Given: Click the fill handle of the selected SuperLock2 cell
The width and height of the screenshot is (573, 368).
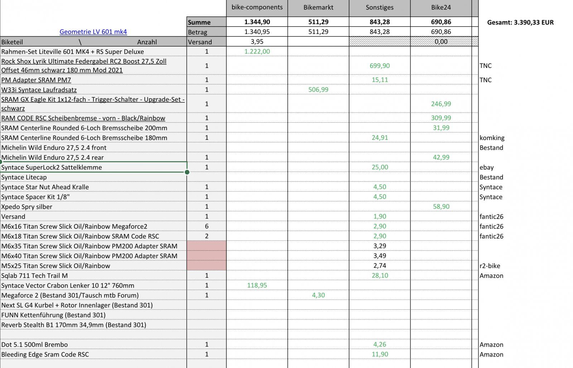Looking at the screenshot, I should pyautogui.click(x=187, y=172).
